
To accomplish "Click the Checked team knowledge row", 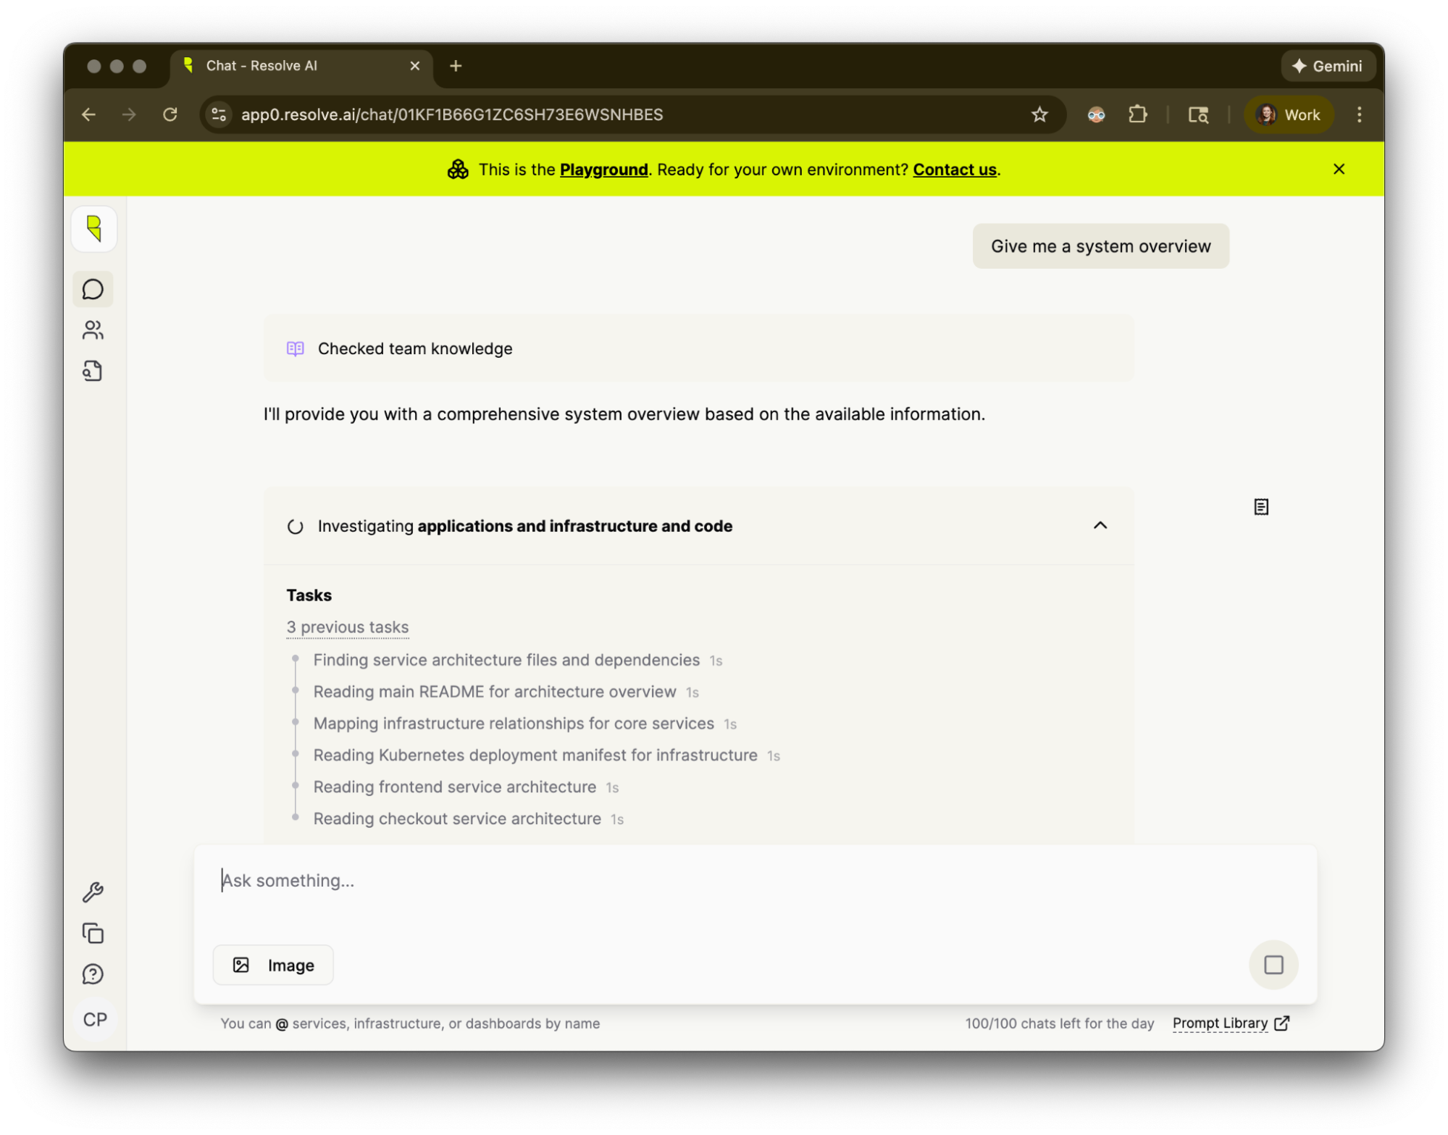I will pyautogui.click(x=698, y=348).
